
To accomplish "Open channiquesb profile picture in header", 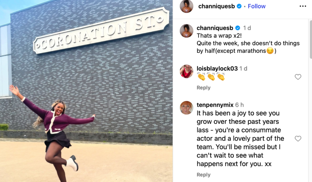I will [186, 6].
